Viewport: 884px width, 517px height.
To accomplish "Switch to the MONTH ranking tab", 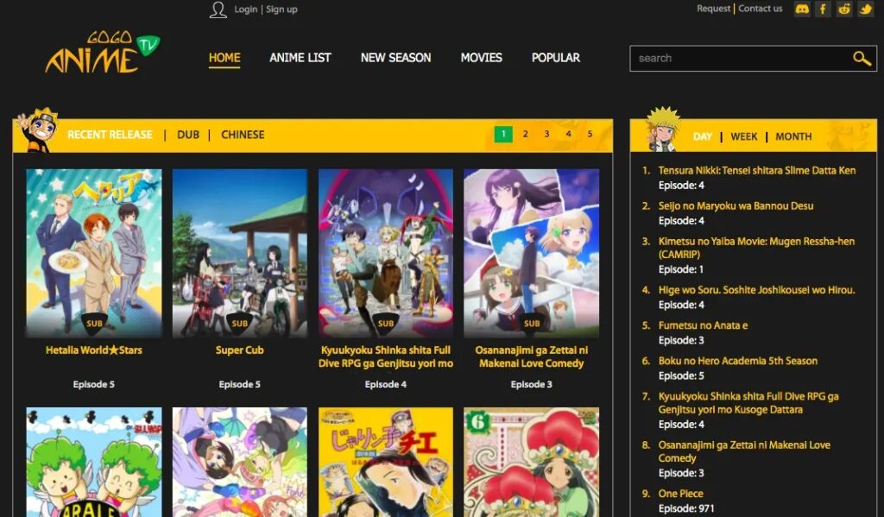I will point(793,136).
